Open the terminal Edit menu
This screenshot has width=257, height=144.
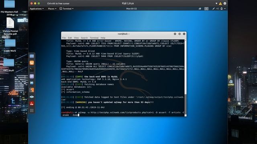tap(70, 38)
